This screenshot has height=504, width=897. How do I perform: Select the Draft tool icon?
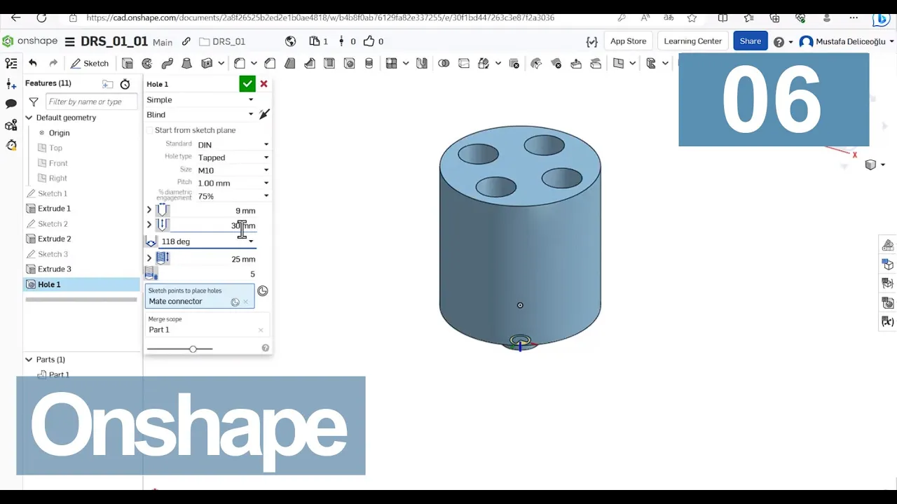(289, 63)
